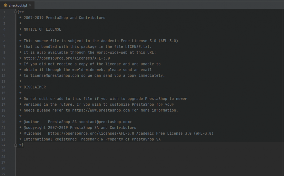Click the LICENSE.txt file name in the comment
The image size is (284, 176).
139,47
